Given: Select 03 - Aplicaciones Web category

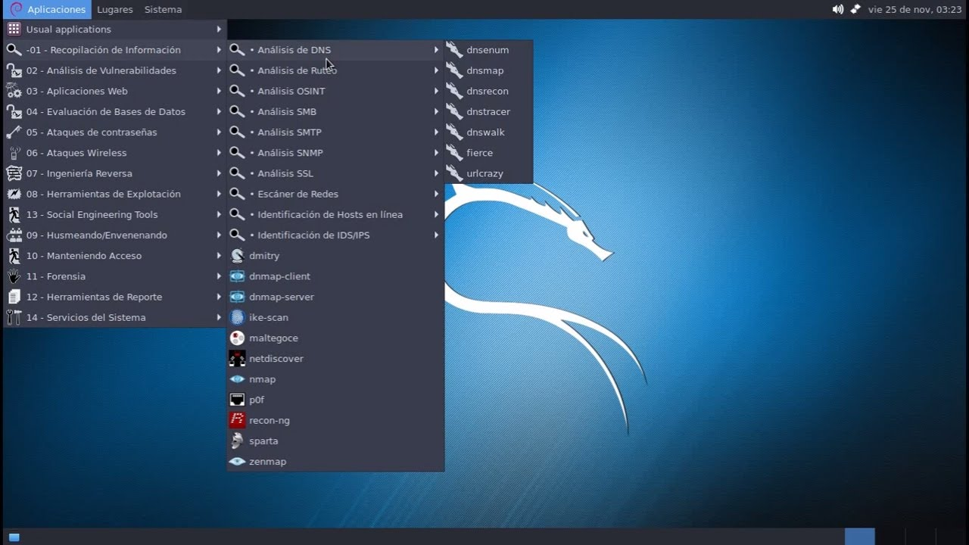Looking at the screenshot, I should click(x=114, y=91).
